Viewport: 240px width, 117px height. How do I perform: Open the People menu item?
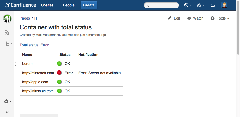point(69,5)
